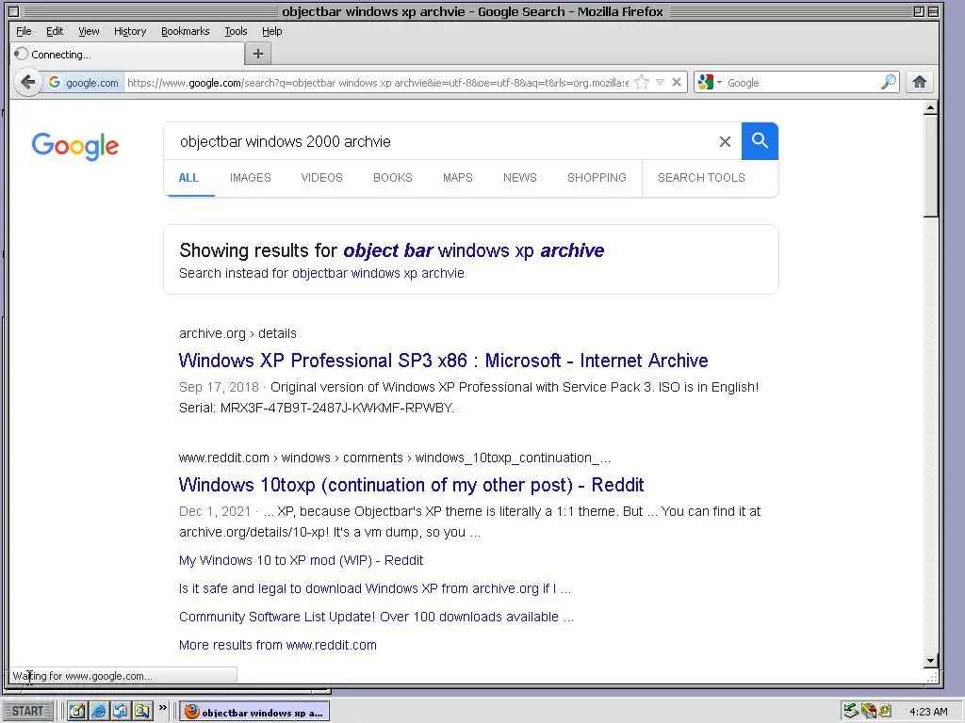
Task: Open a new tab with the plus button
Action: [x=258, y=54]
